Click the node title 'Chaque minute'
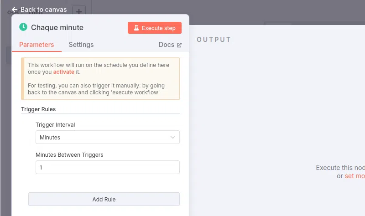 [57, 27]
